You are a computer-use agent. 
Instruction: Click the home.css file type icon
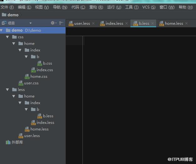tap(27, 77)
